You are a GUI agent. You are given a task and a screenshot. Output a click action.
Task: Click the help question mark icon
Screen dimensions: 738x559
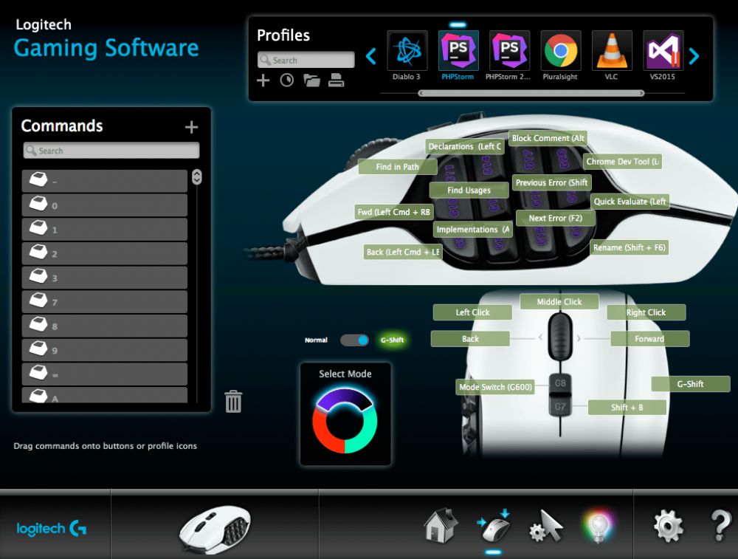coord(720,525)
